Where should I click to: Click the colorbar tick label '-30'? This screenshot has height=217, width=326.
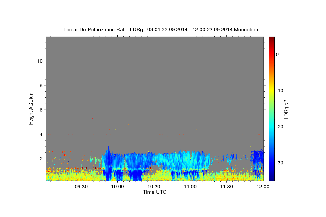[280, 163]
